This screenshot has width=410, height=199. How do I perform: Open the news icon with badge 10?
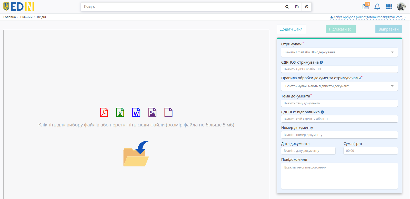click(366, 6)
